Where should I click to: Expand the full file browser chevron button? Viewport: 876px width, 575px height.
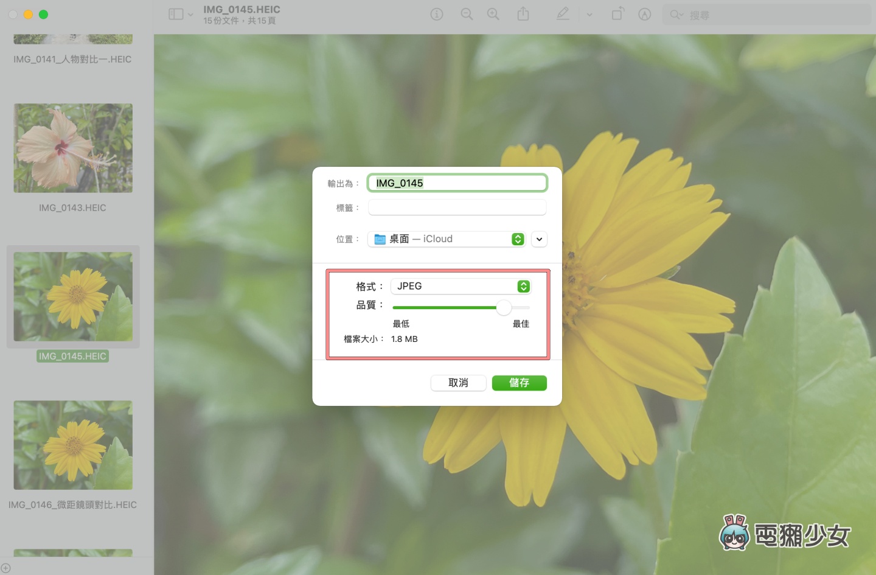point(539,239)
